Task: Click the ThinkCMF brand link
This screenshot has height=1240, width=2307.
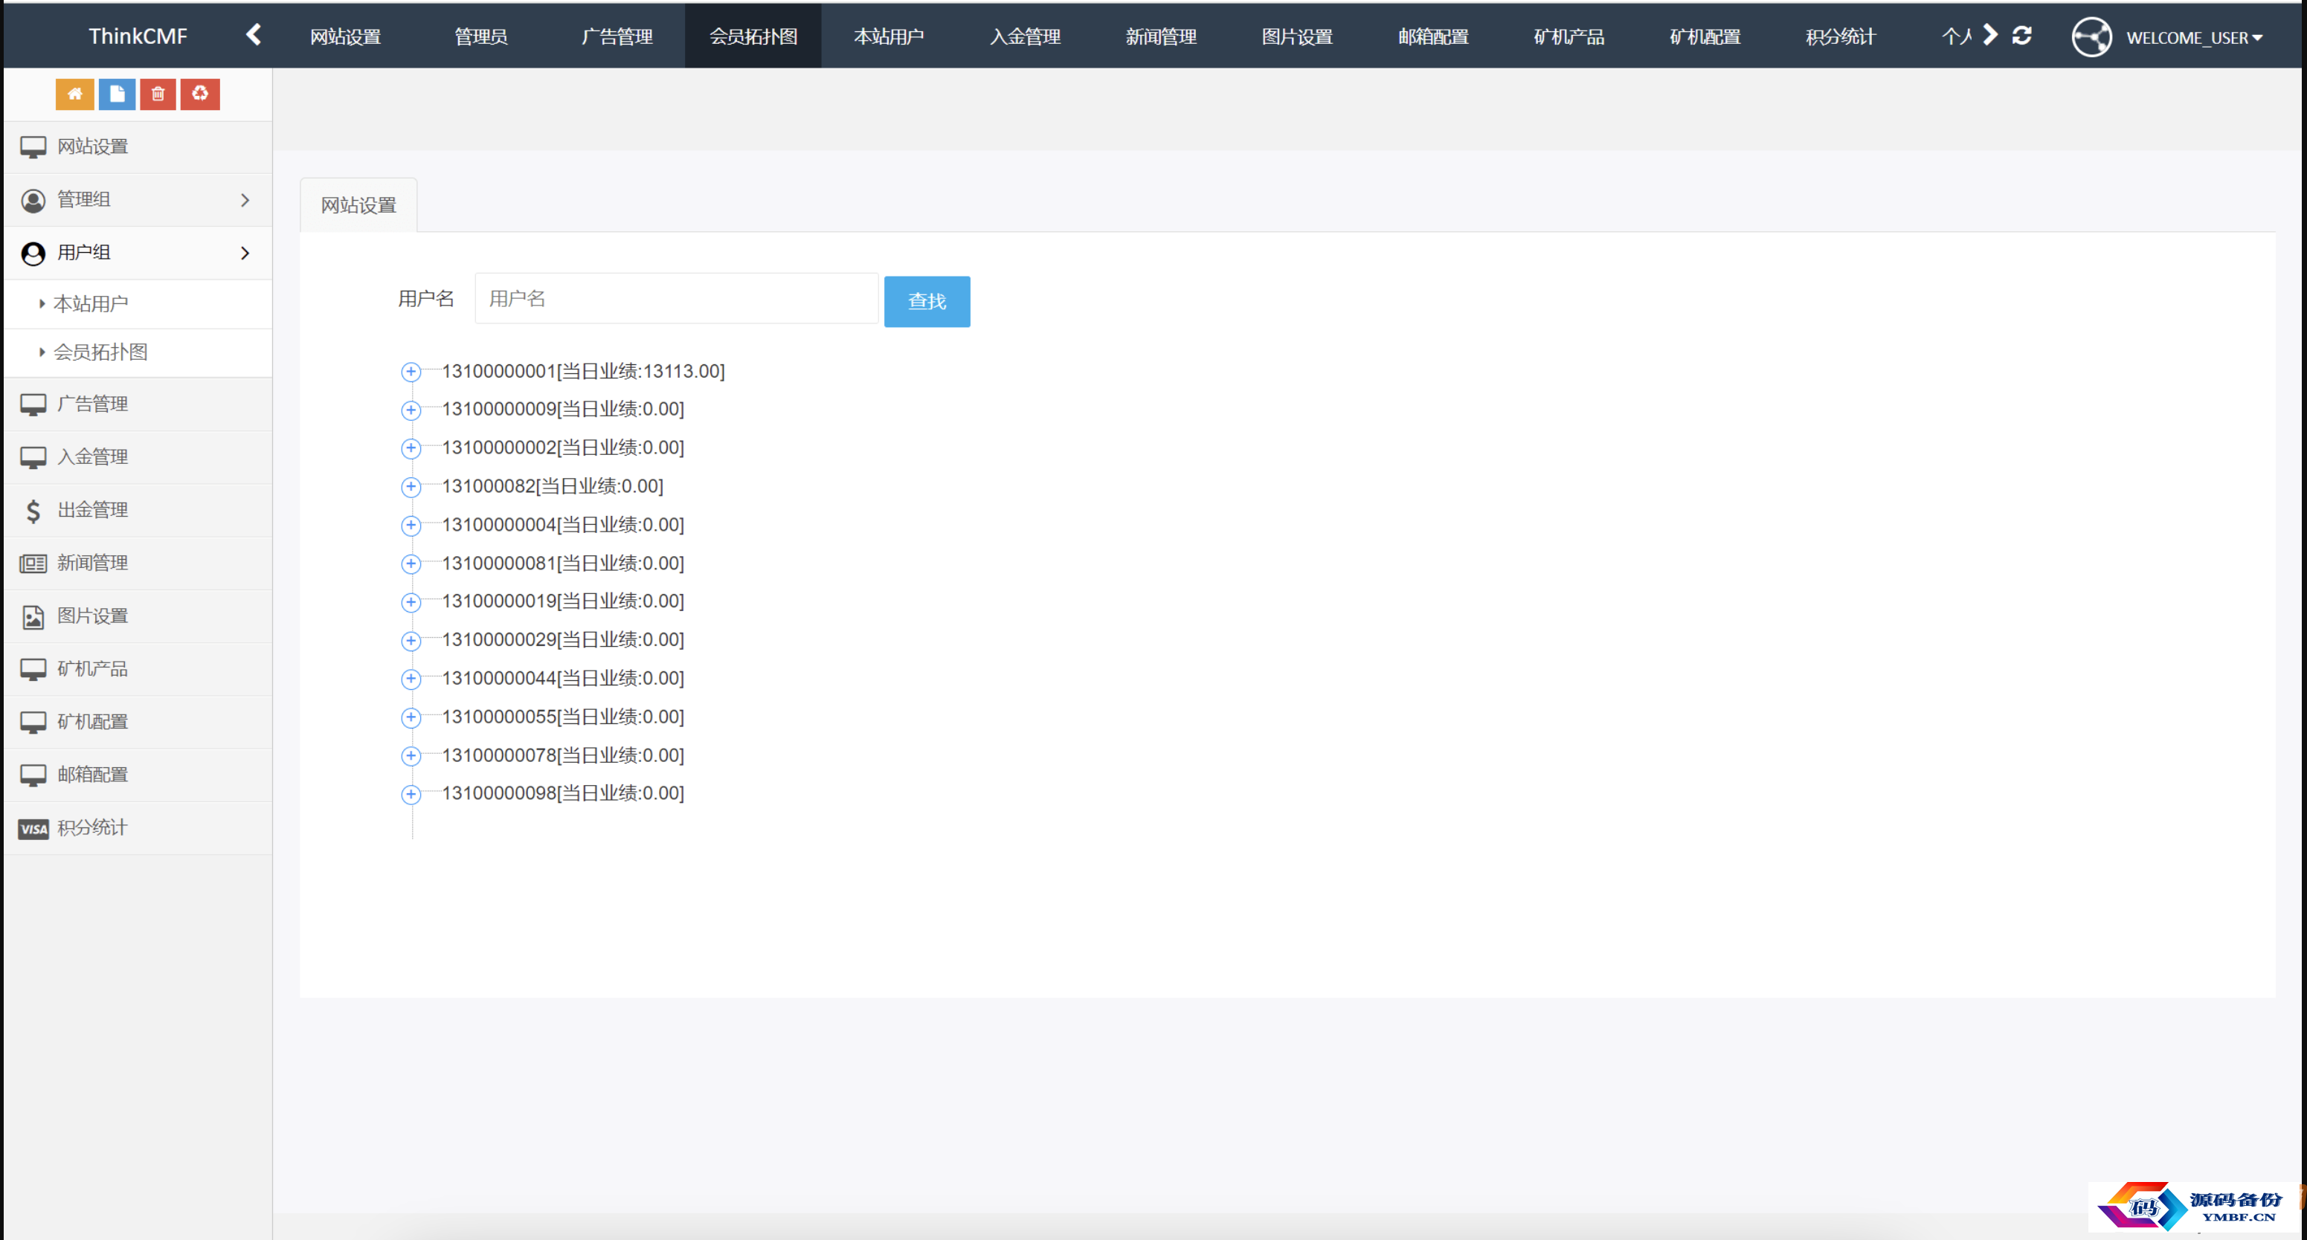Action: 138,36
